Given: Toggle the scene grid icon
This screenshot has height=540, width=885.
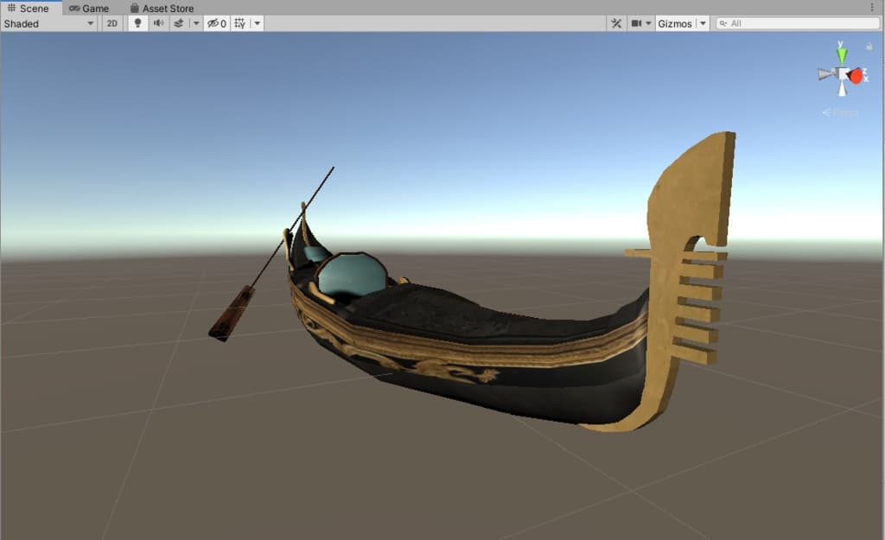Looking at the screenshot, I should pos(239,23).
